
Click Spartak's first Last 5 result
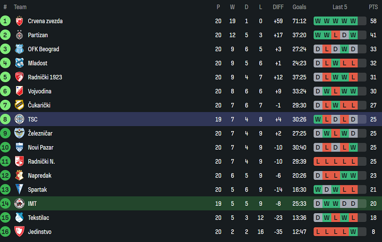tap(318, 190)
